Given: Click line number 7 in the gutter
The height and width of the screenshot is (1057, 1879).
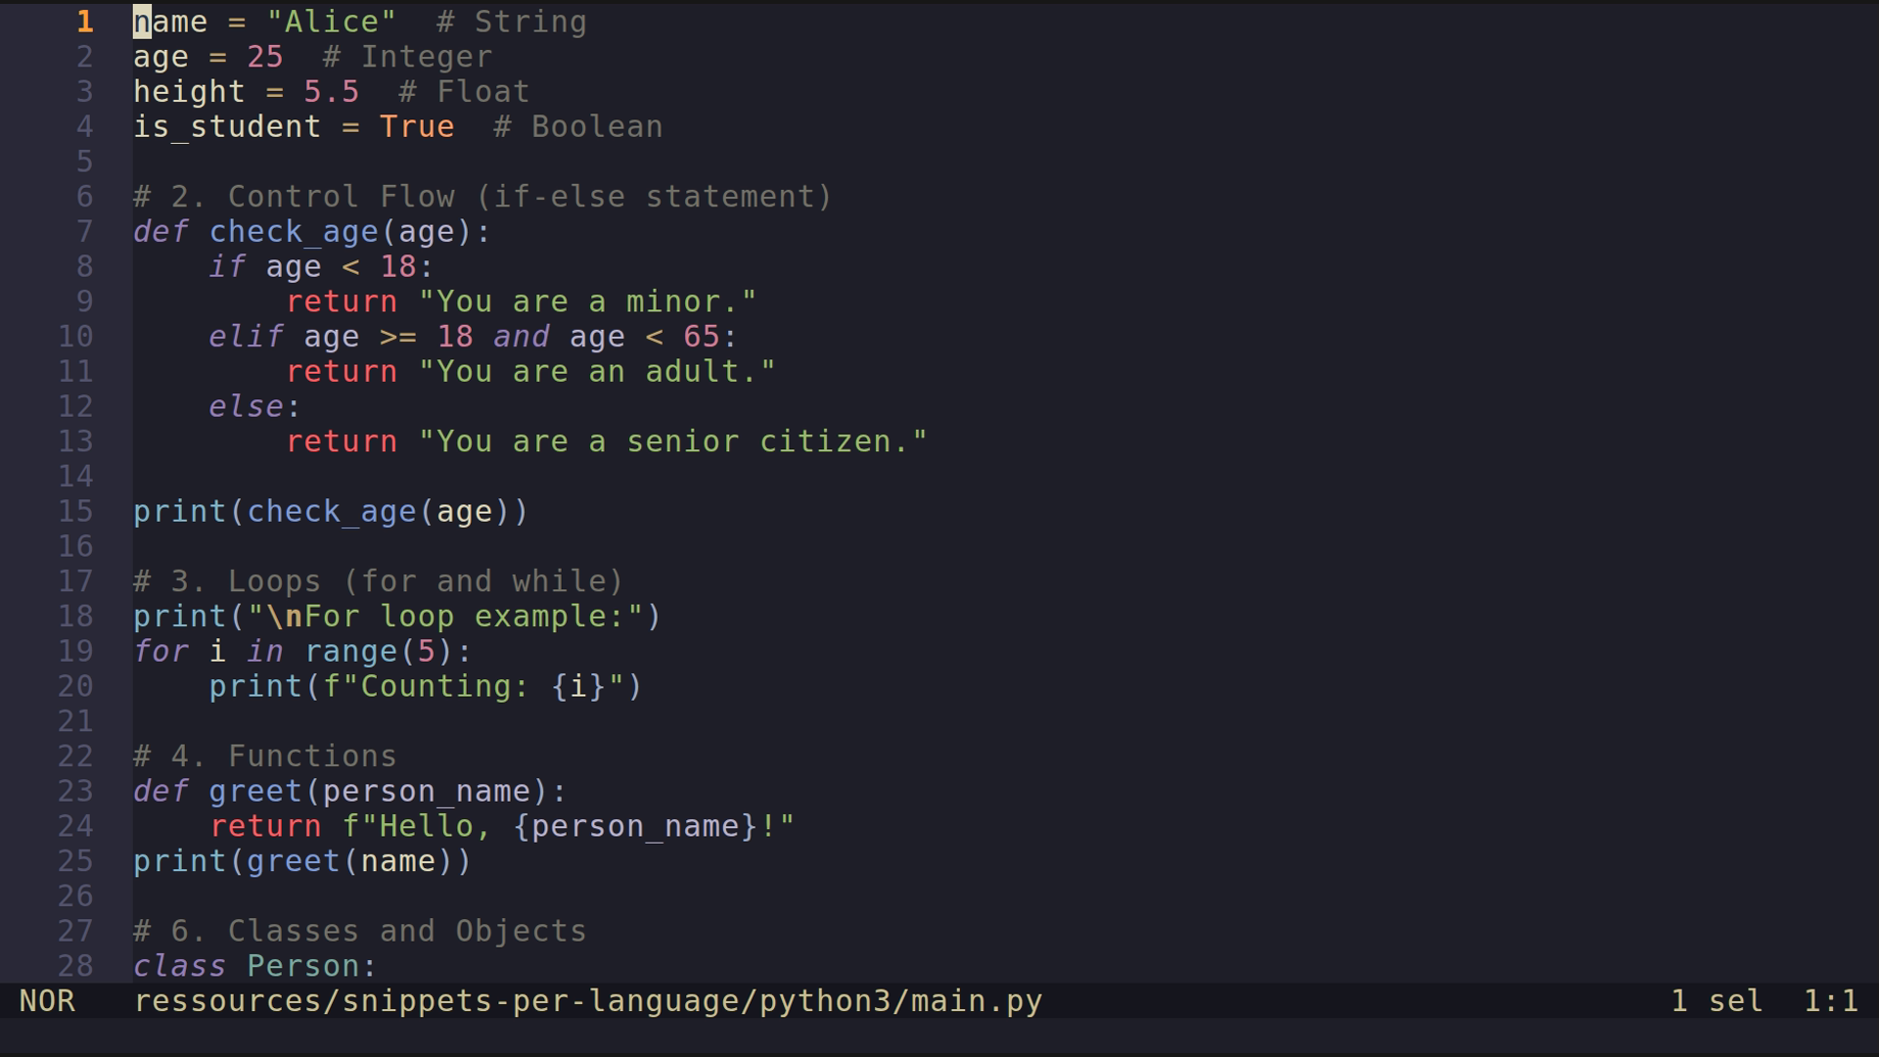Looking at the screenshot, I should coord(85,232).
